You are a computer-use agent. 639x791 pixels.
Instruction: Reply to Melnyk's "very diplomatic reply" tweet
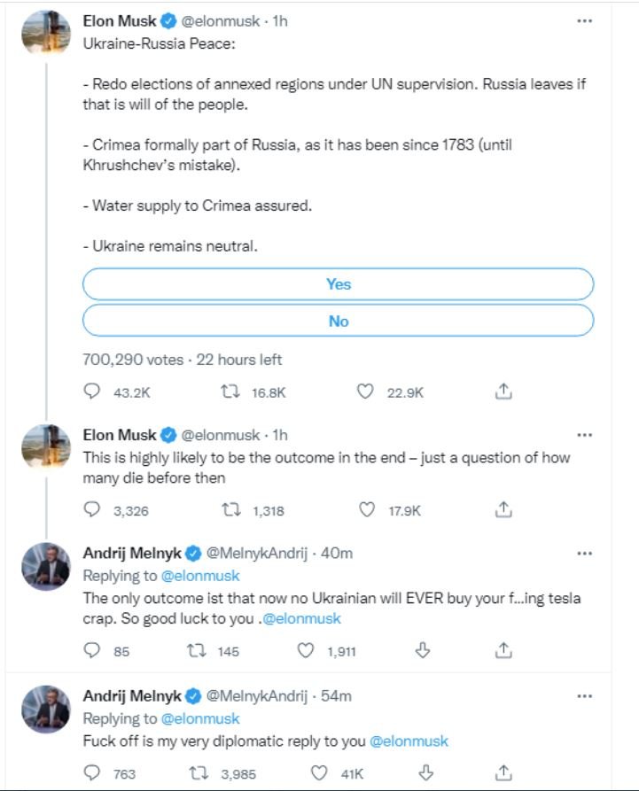92,772
